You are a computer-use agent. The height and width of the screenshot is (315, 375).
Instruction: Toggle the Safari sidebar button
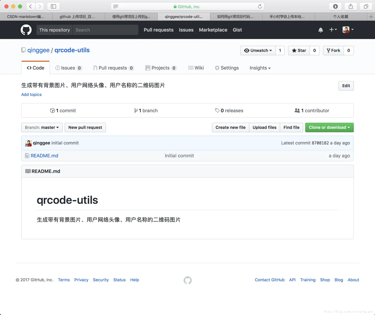(53, 6)
